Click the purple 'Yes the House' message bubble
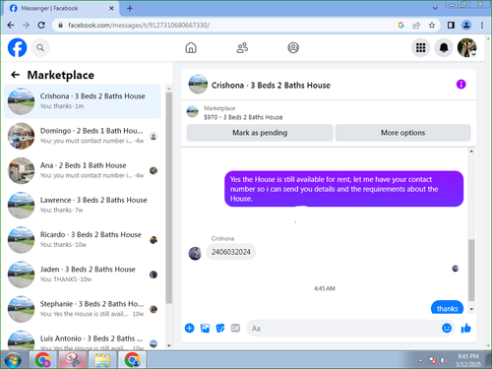The height and width of the screenshot is (369, 492). point(343,189)
